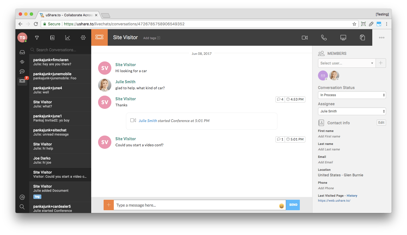Open the pankajunk+sitechat conversation
407x235 pixels.
click(60, 132)
